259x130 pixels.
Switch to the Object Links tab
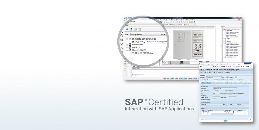point(230,83)
